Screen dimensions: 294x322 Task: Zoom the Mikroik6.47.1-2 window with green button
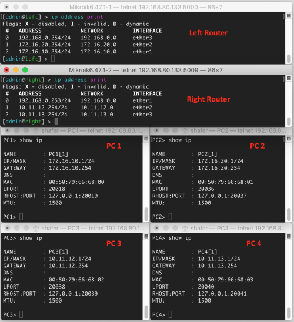click(x=25, y=70)
